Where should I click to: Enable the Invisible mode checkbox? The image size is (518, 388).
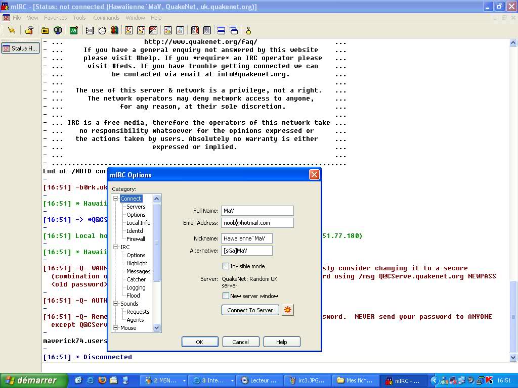(226, 266)
